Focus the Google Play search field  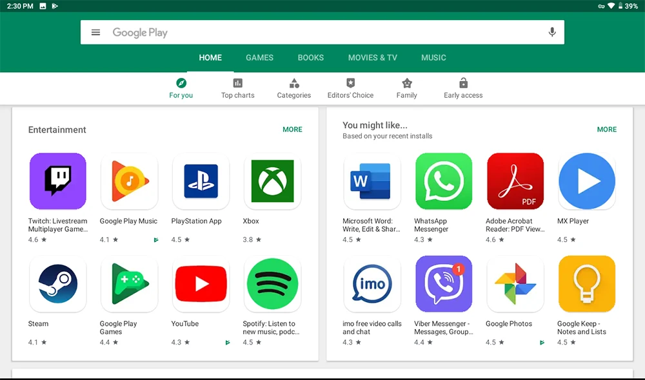pyautogui.click(x=322, y=32)
